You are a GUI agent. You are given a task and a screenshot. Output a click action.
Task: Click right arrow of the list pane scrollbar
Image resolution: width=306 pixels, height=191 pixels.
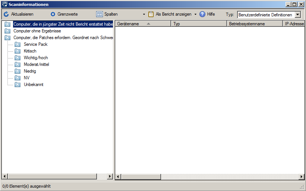point(302,176)
